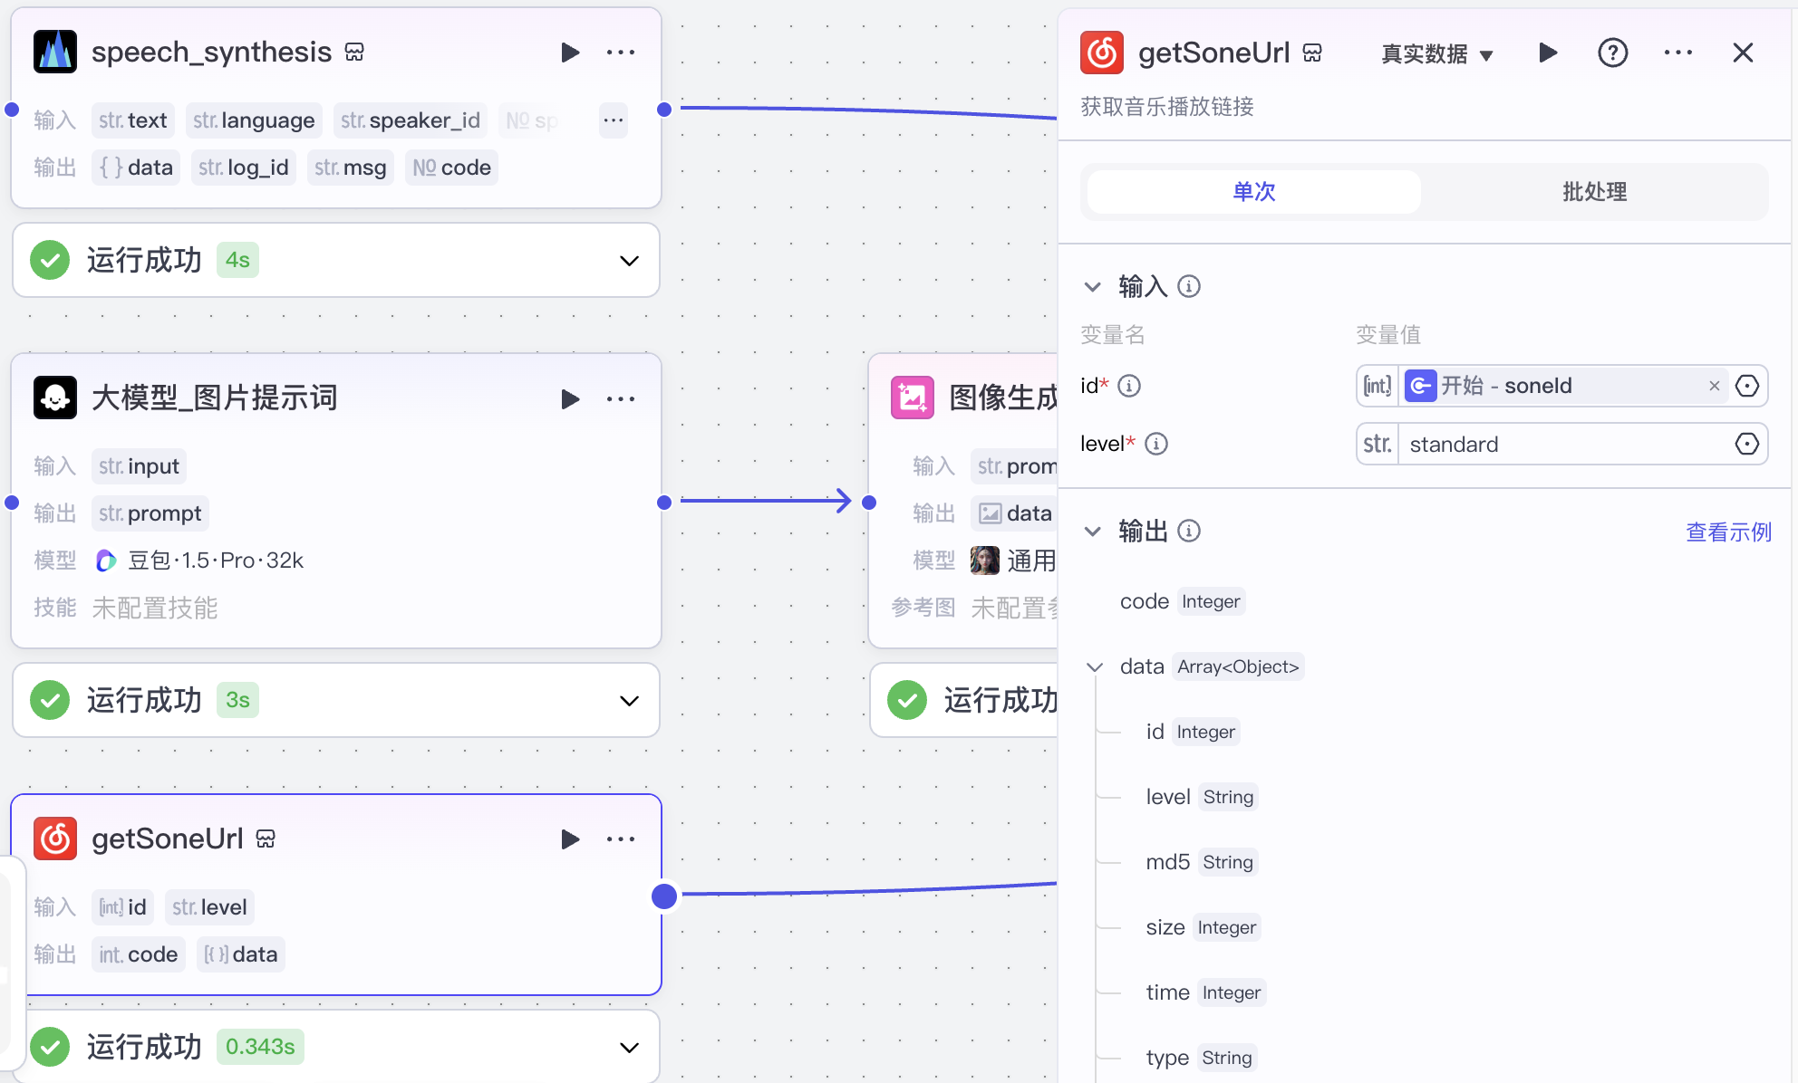Click the Doubao model icon
1798x1083 pixels.
coord(106,560)
